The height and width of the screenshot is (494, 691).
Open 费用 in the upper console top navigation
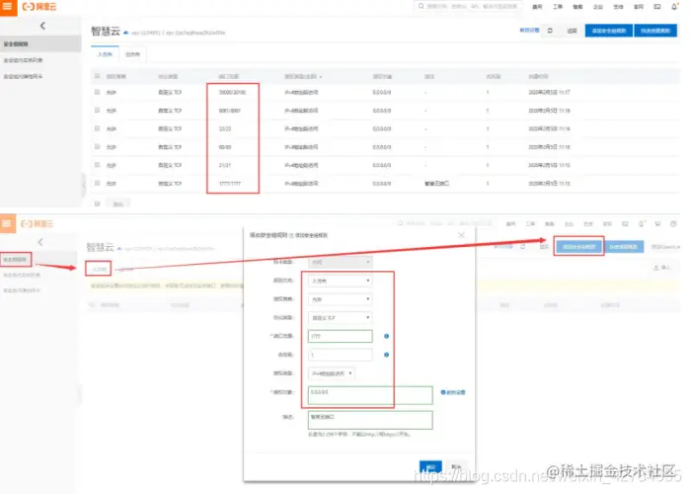(x=537, y=7)
